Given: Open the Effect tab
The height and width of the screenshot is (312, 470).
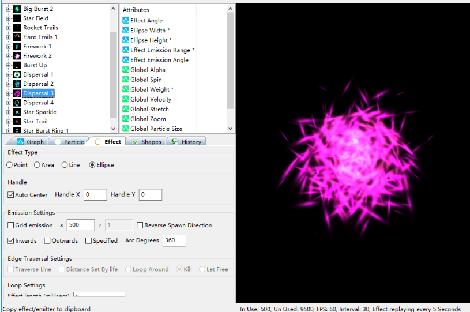Looking at the screenshot, I should tap(108, 141).
